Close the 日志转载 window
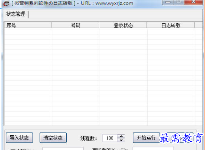The image size is (206, 150). click(x=193, y=2)
